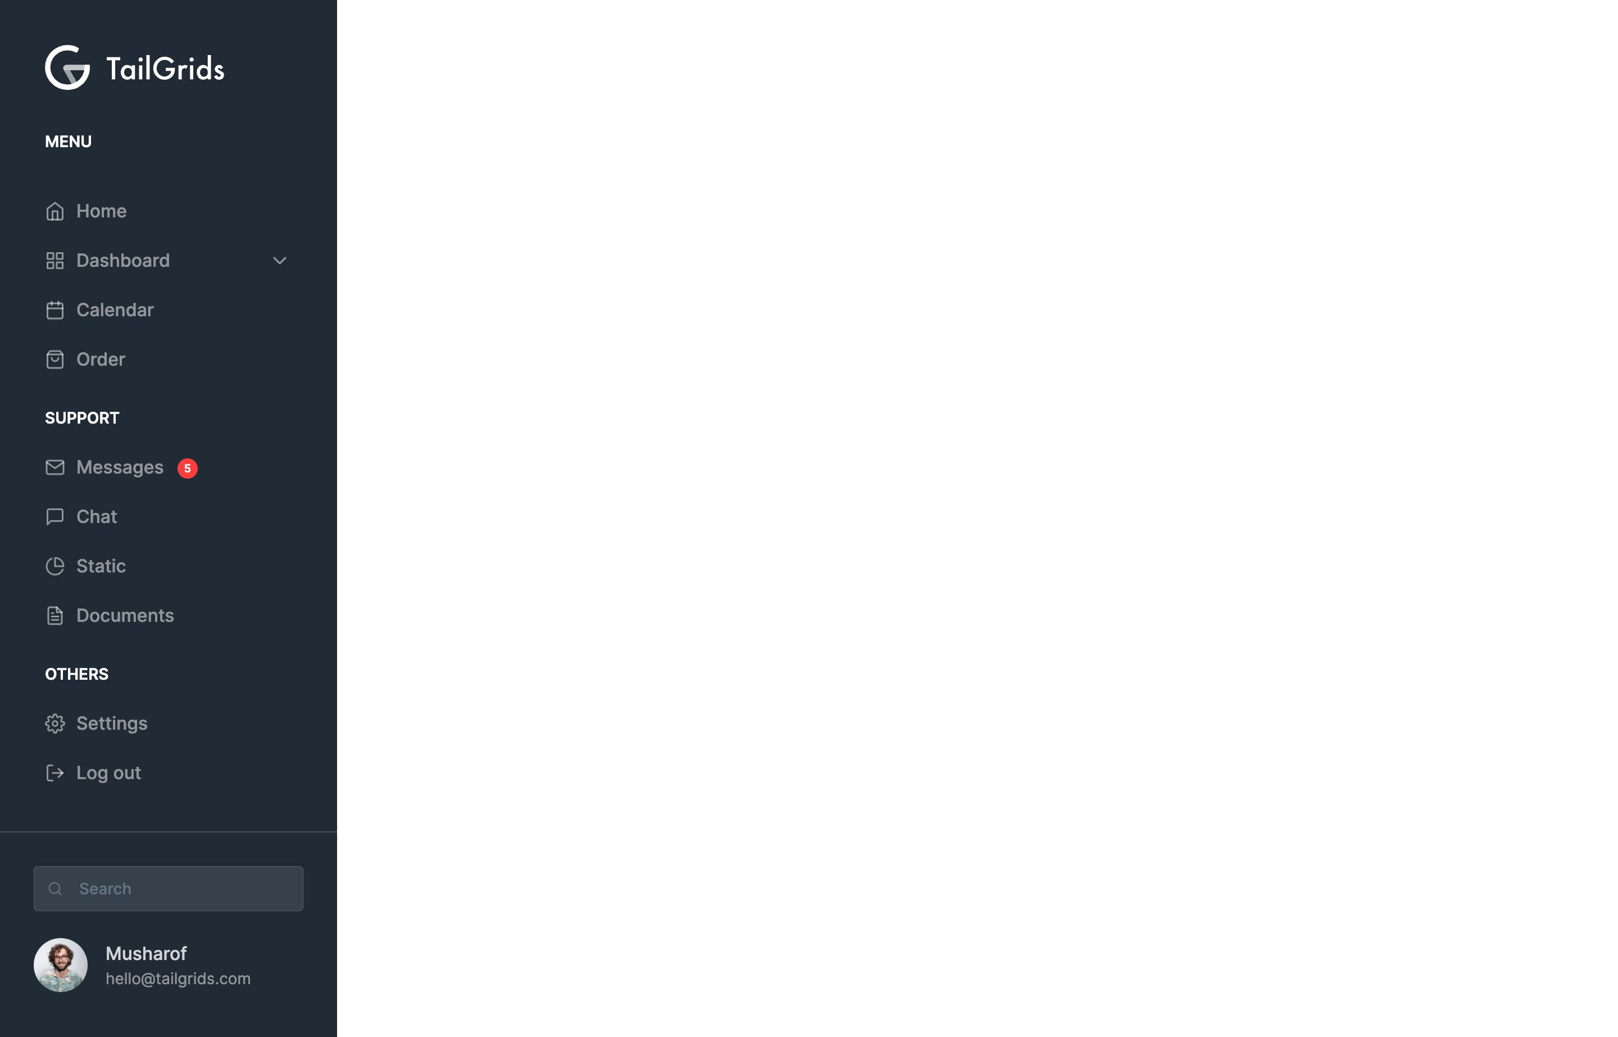Screen dimensions: 1618x1037
Task: Click the Dashboard grid icon
Action: point(54,260)
